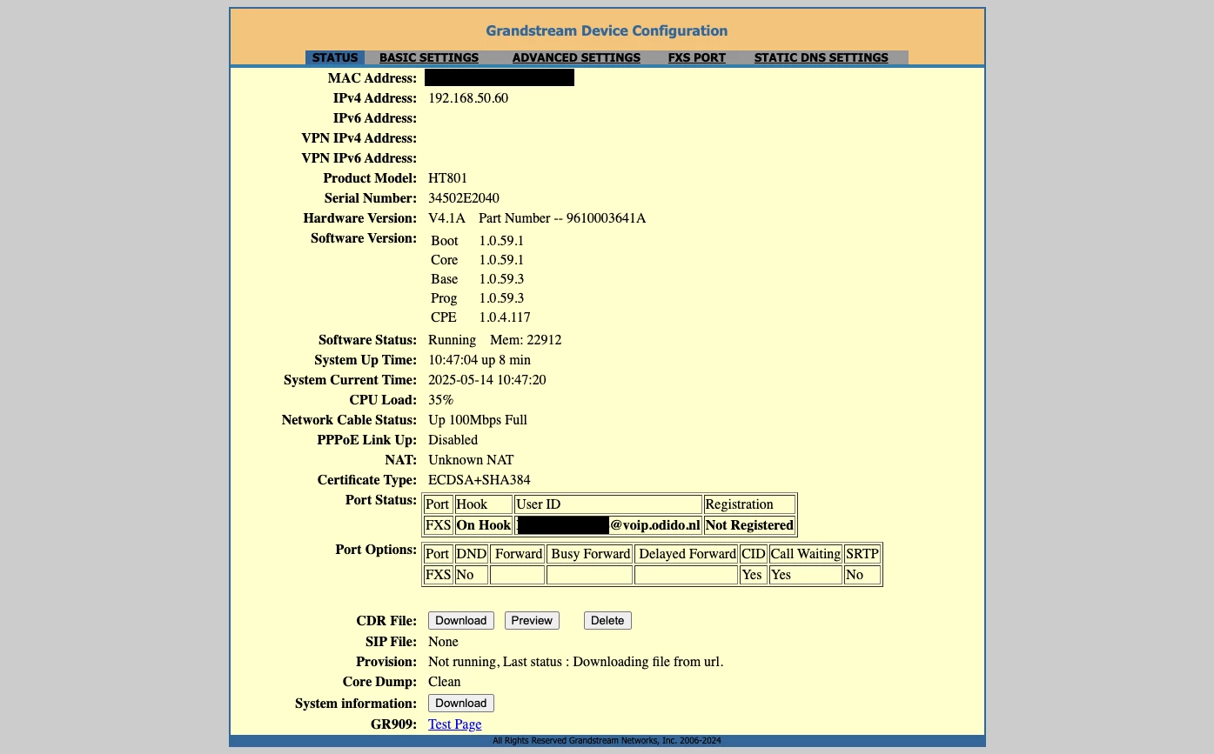Click the Delayed Forward column header
1214x754 pixels.
click(687, 554)
